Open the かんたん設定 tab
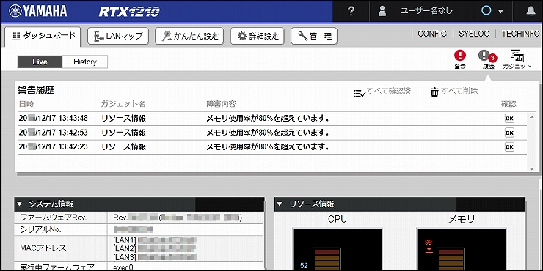 click(x=189, y=36)
